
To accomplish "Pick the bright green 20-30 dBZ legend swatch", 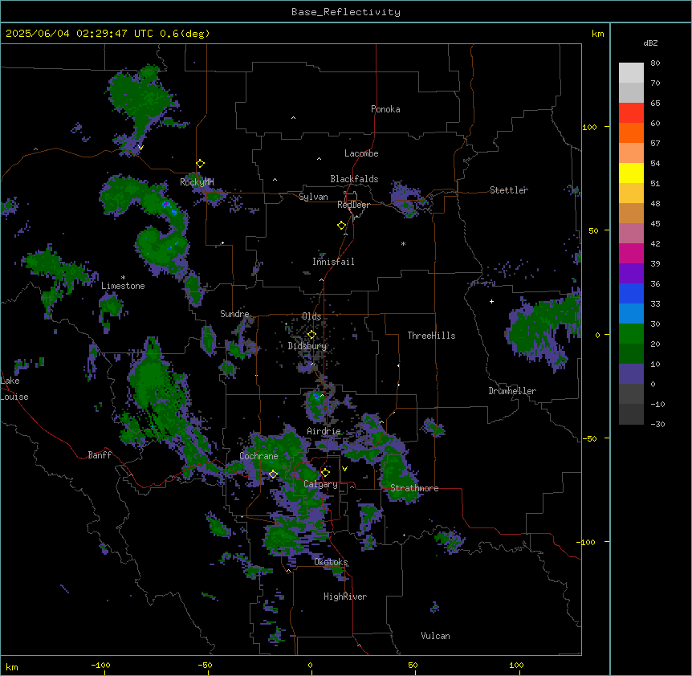I will click(631, 334).
